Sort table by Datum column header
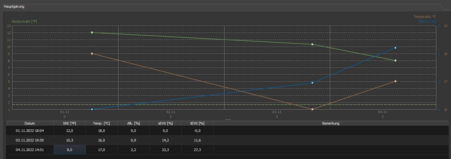This screenshot has width=451, height=159. pyautogui.click(x=29, y=123)
